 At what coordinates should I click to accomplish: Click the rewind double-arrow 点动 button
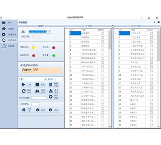coord(40,110)
